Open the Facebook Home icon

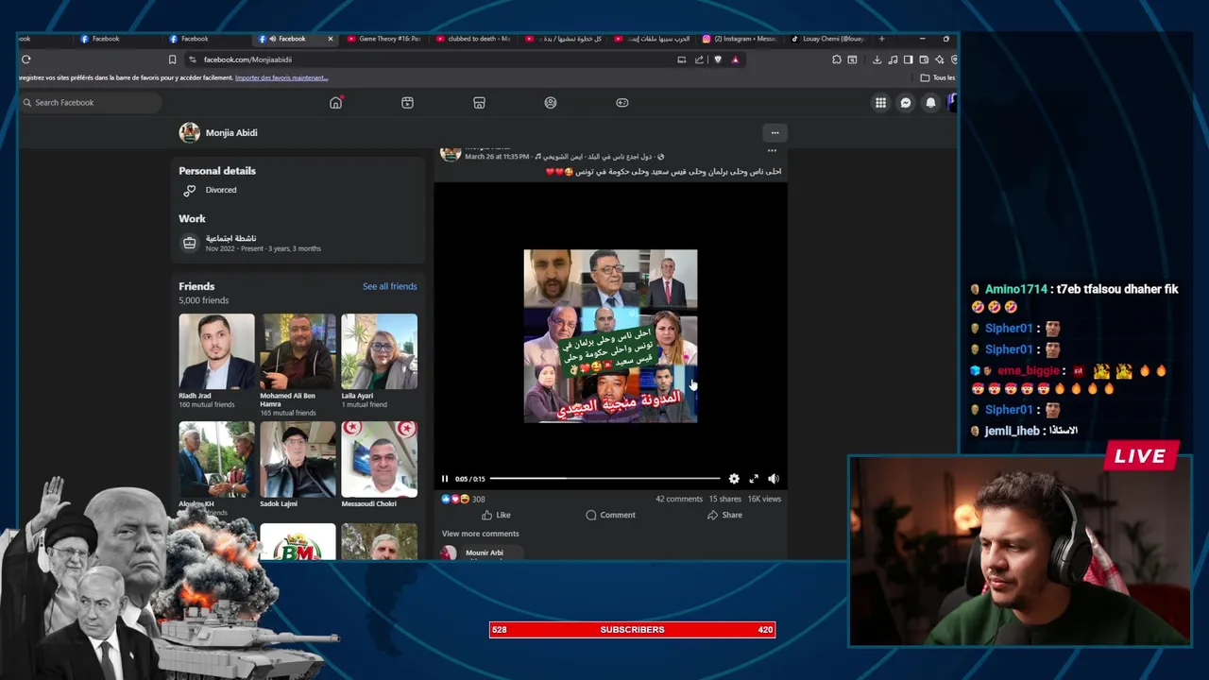coord(335,103)
